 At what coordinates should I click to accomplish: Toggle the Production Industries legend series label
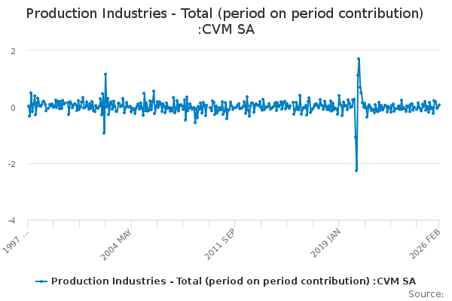pos(234,281)
